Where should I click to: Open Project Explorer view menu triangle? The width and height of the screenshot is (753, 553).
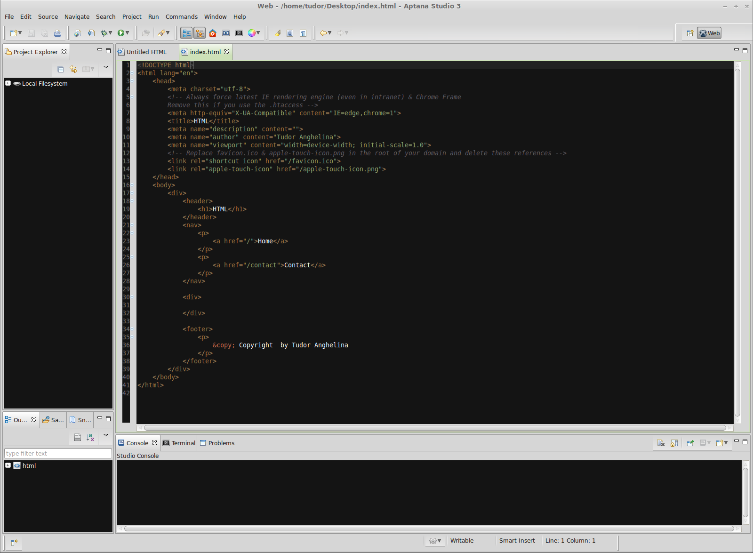pos(106,67)
